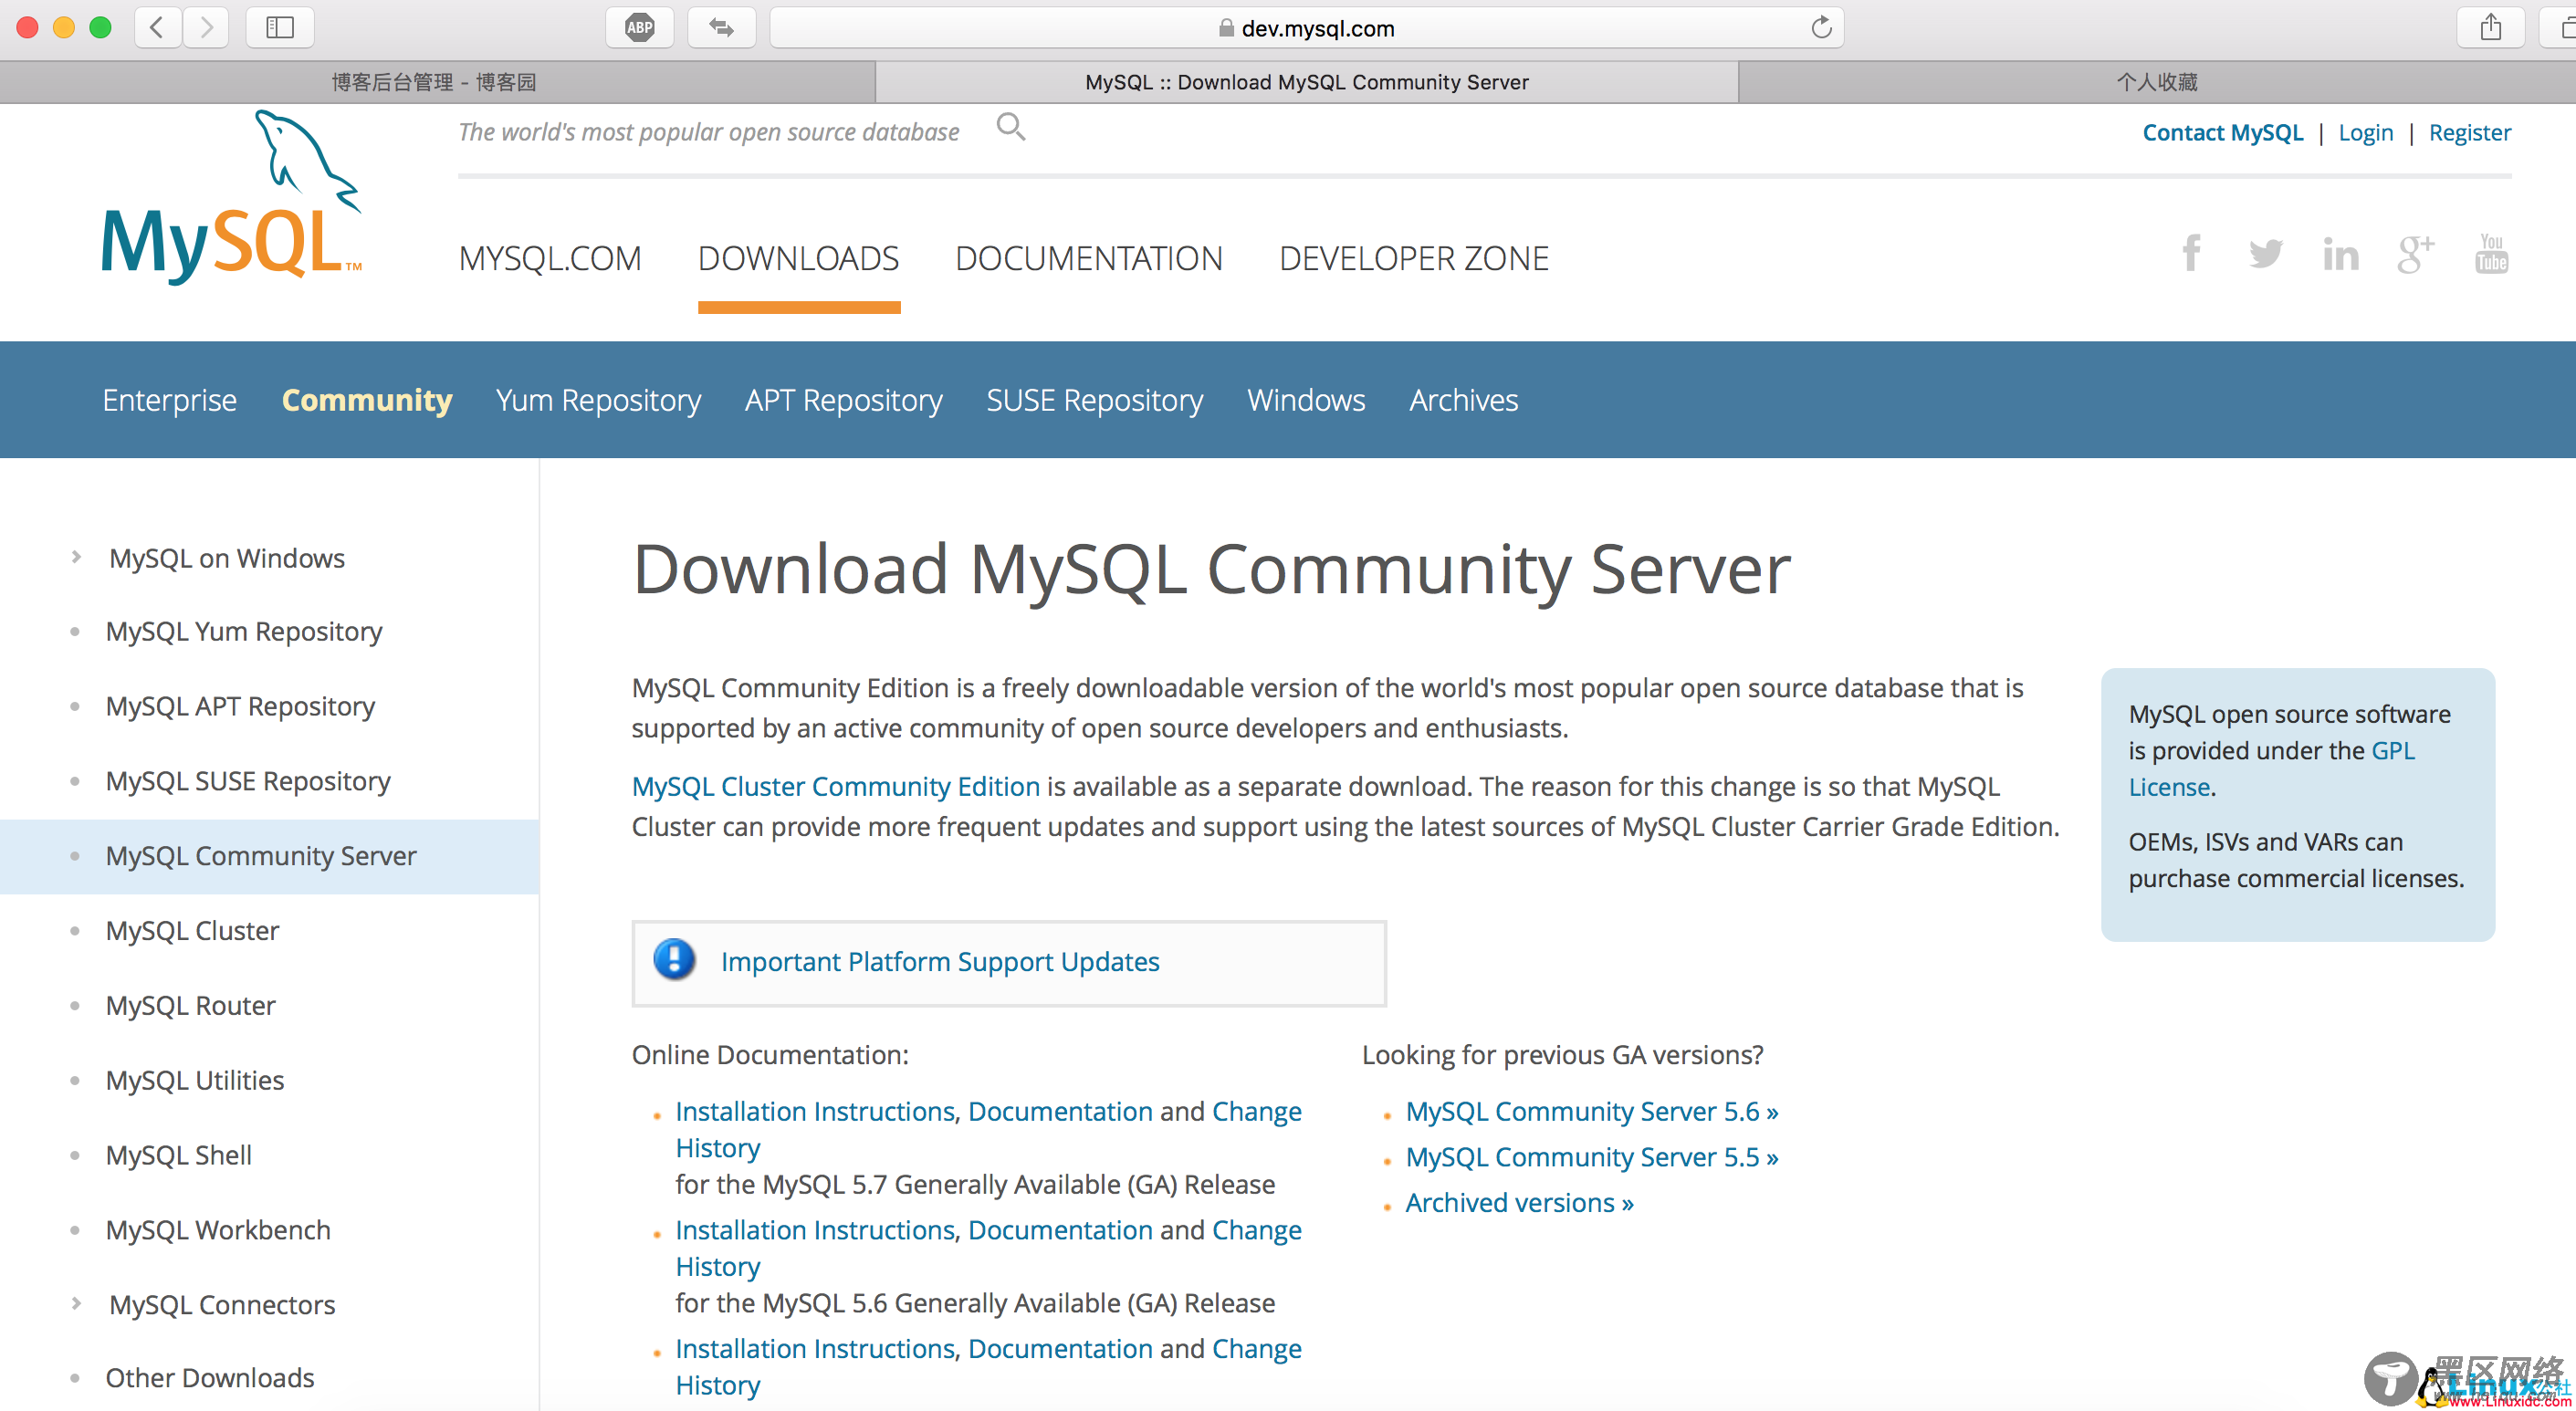
Task: Open the Archived versions link
Action: tap(1520, 1202)
